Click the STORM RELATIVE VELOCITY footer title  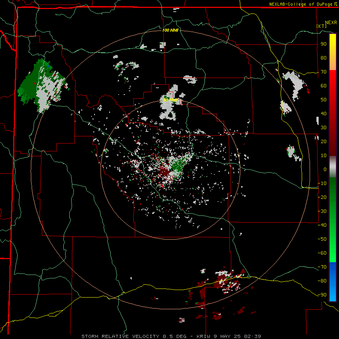(121, 336)
